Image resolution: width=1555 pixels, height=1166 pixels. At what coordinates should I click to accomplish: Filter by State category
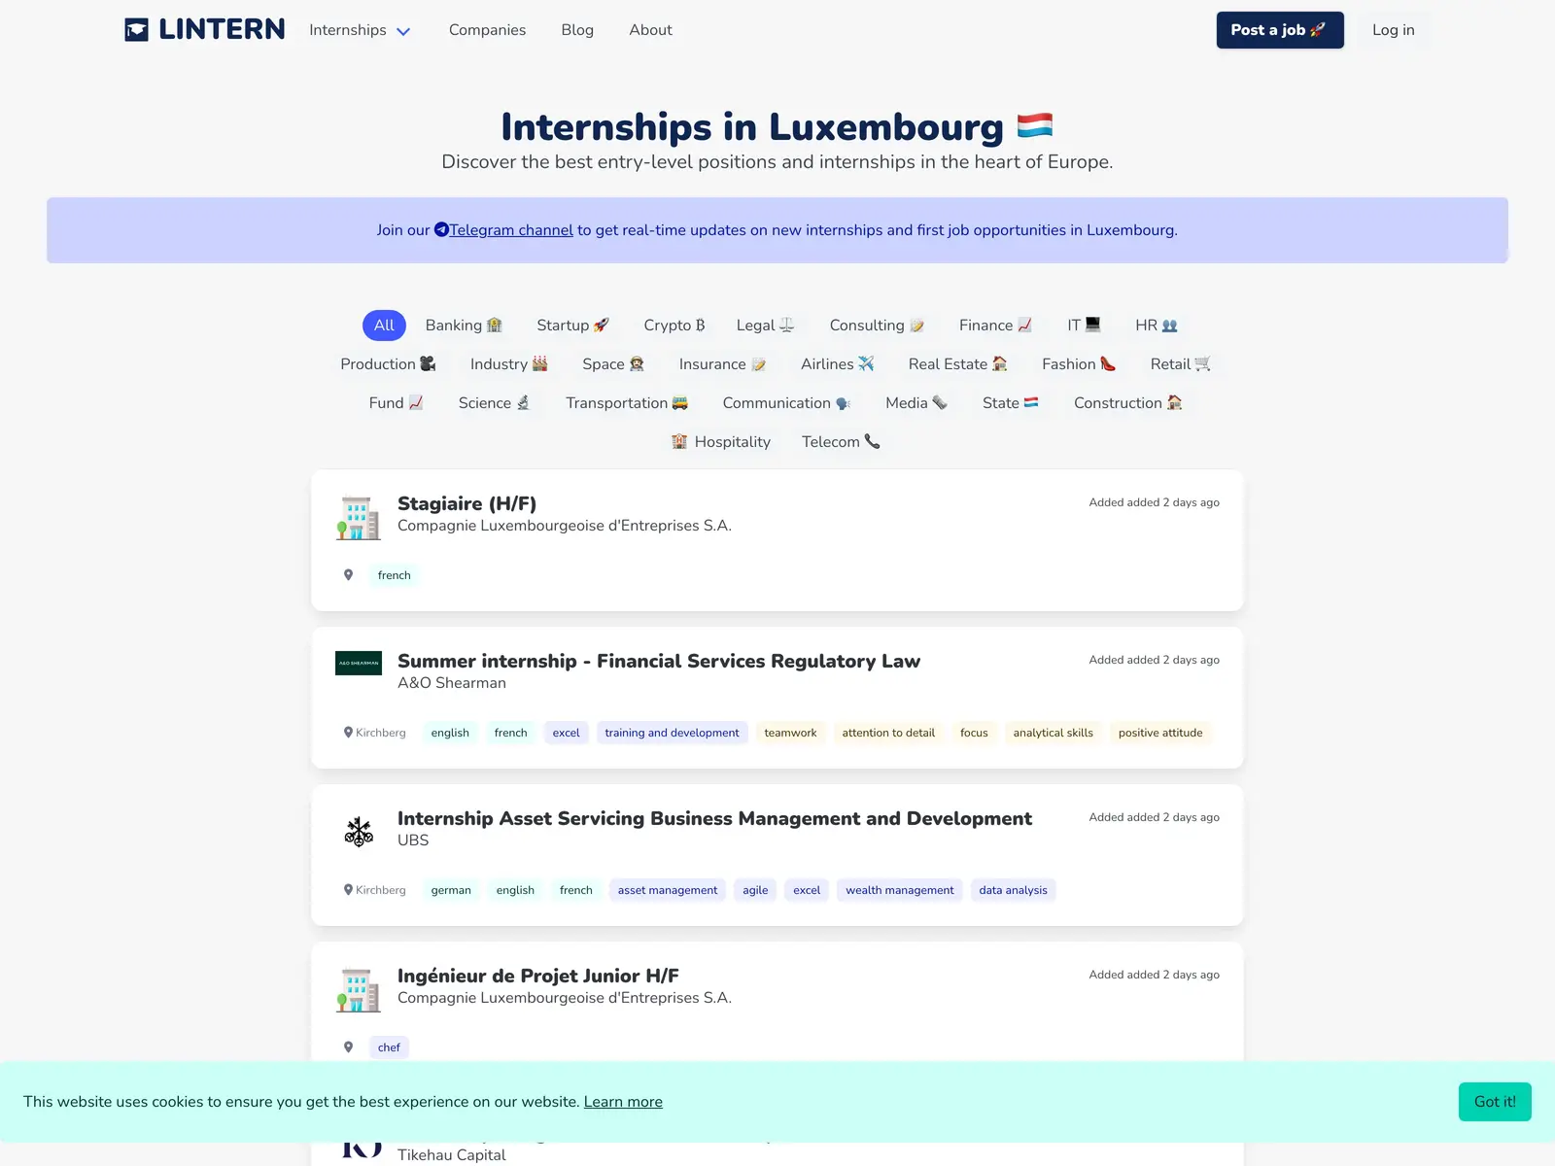point(1010,403)
